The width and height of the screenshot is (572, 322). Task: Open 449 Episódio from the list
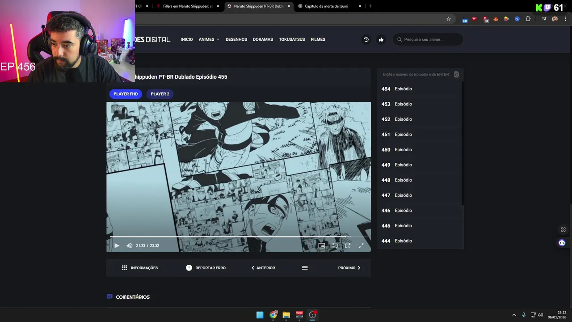point(419,165)
